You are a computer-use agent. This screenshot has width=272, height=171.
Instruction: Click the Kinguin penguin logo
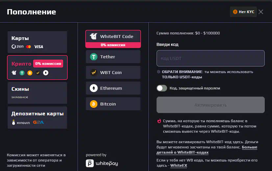13,122
